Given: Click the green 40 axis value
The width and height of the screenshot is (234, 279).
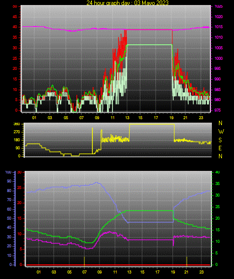Looking at the screenshot, I should (217, 172).
